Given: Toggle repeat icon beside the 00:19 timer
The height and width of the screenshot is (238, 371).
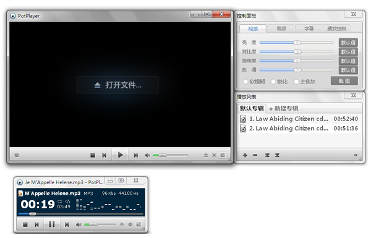Looking at the screenshot, I should pyautogui.click(x=60, y=202).
